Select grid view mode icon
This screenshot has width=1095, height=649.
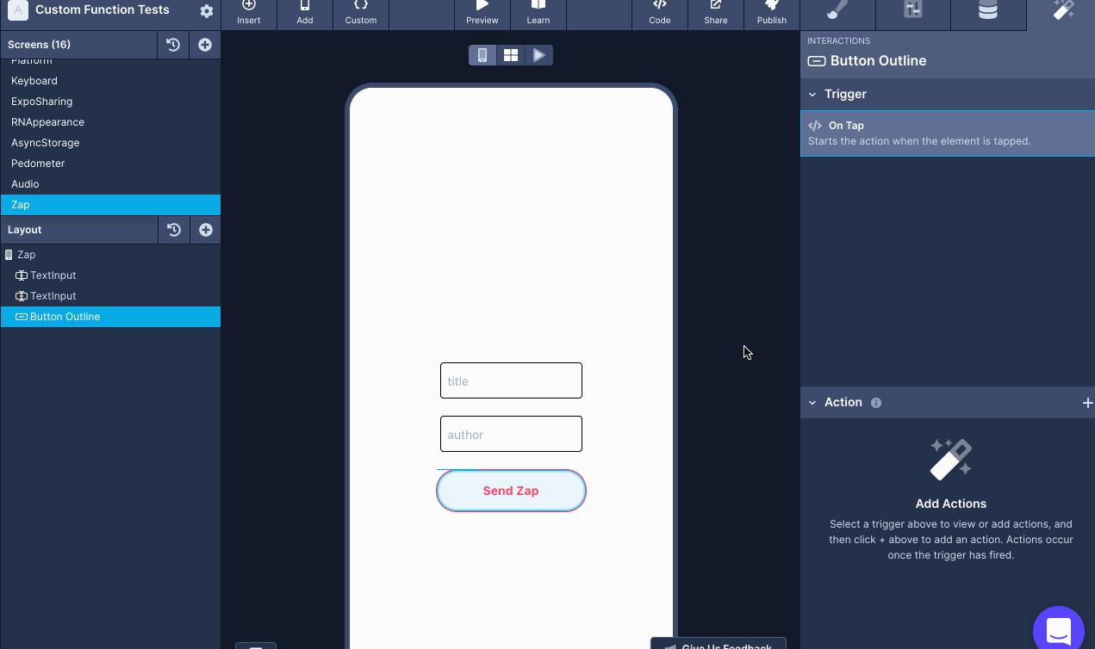[x=511, y=55]
